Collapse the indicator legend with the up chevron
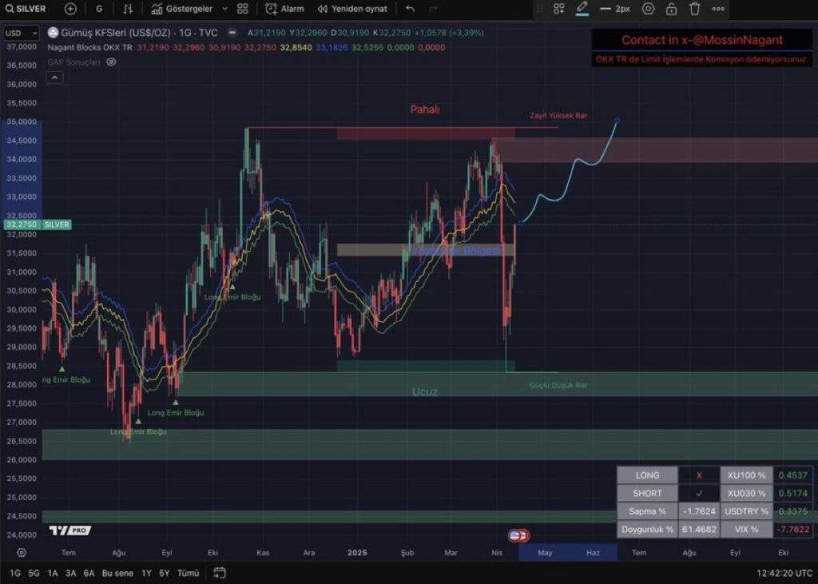Viewport: 818px width, 584px height. click(55, 77)
